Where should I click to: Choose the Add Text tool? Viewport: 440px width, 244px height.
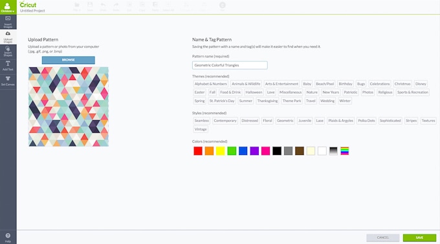point(8,66)
